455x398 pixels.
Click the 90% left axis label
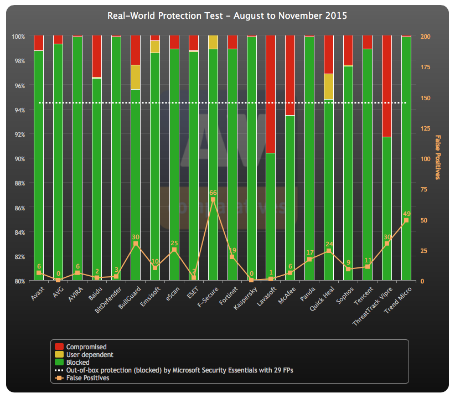click(x=19, y=159)
